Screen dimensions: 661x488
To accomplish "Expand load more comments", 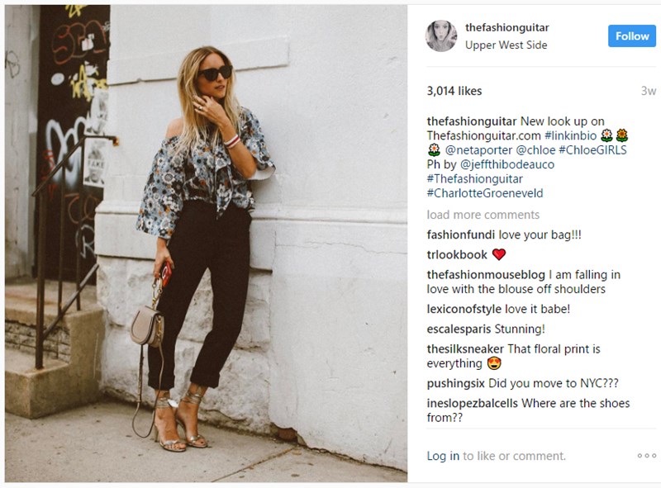I will (x=483, y=215).
